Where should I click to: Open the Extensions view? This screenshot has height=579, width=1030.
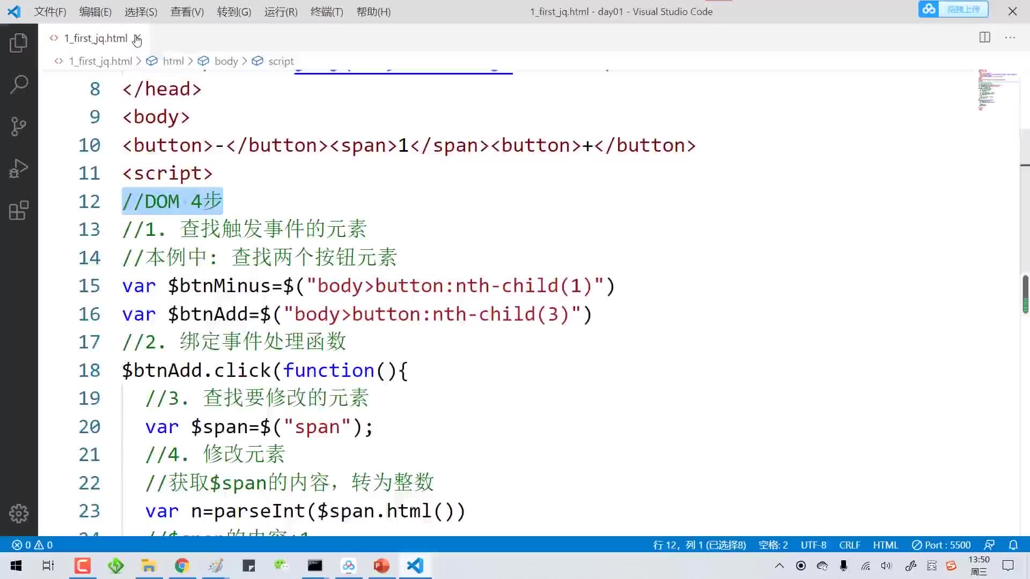pyautogui.click(x=19, y=211)
